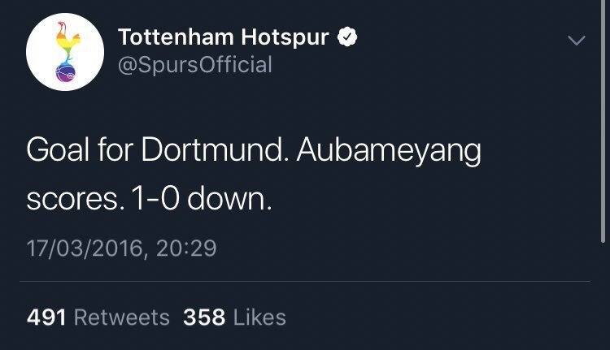Click the Retweets label
This screenshot has width=610, height=350.
tap(122, 318)
